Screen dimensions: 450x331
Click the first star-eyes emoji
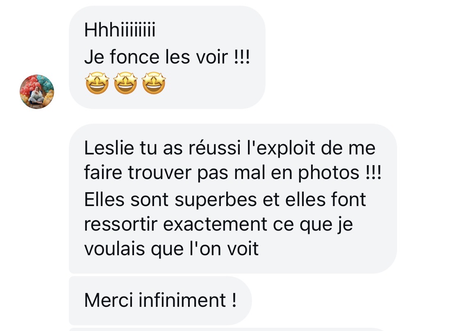(x=97, y=83)
